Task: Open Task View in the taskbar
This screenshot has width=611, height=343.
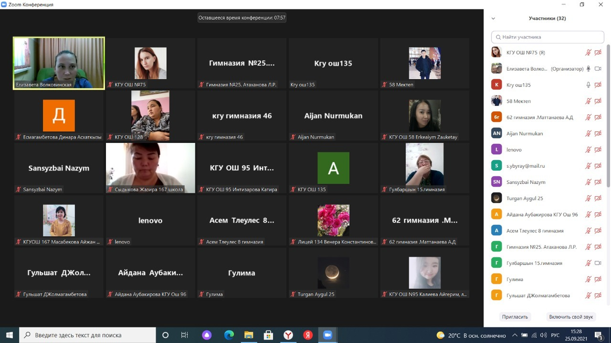Action: coord(185,335)
